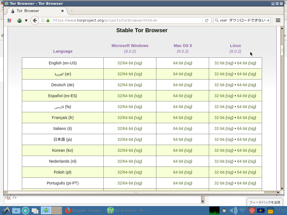The width and height of the screenshot is (287, 215).
Task: Click the Korean (ko) language cell
Action: tap(63, 150)
